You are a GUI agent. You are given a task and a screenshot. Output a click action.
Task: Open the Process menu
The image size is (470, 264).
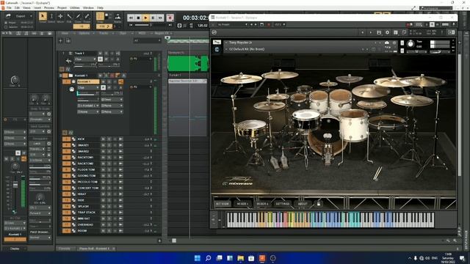49,8
